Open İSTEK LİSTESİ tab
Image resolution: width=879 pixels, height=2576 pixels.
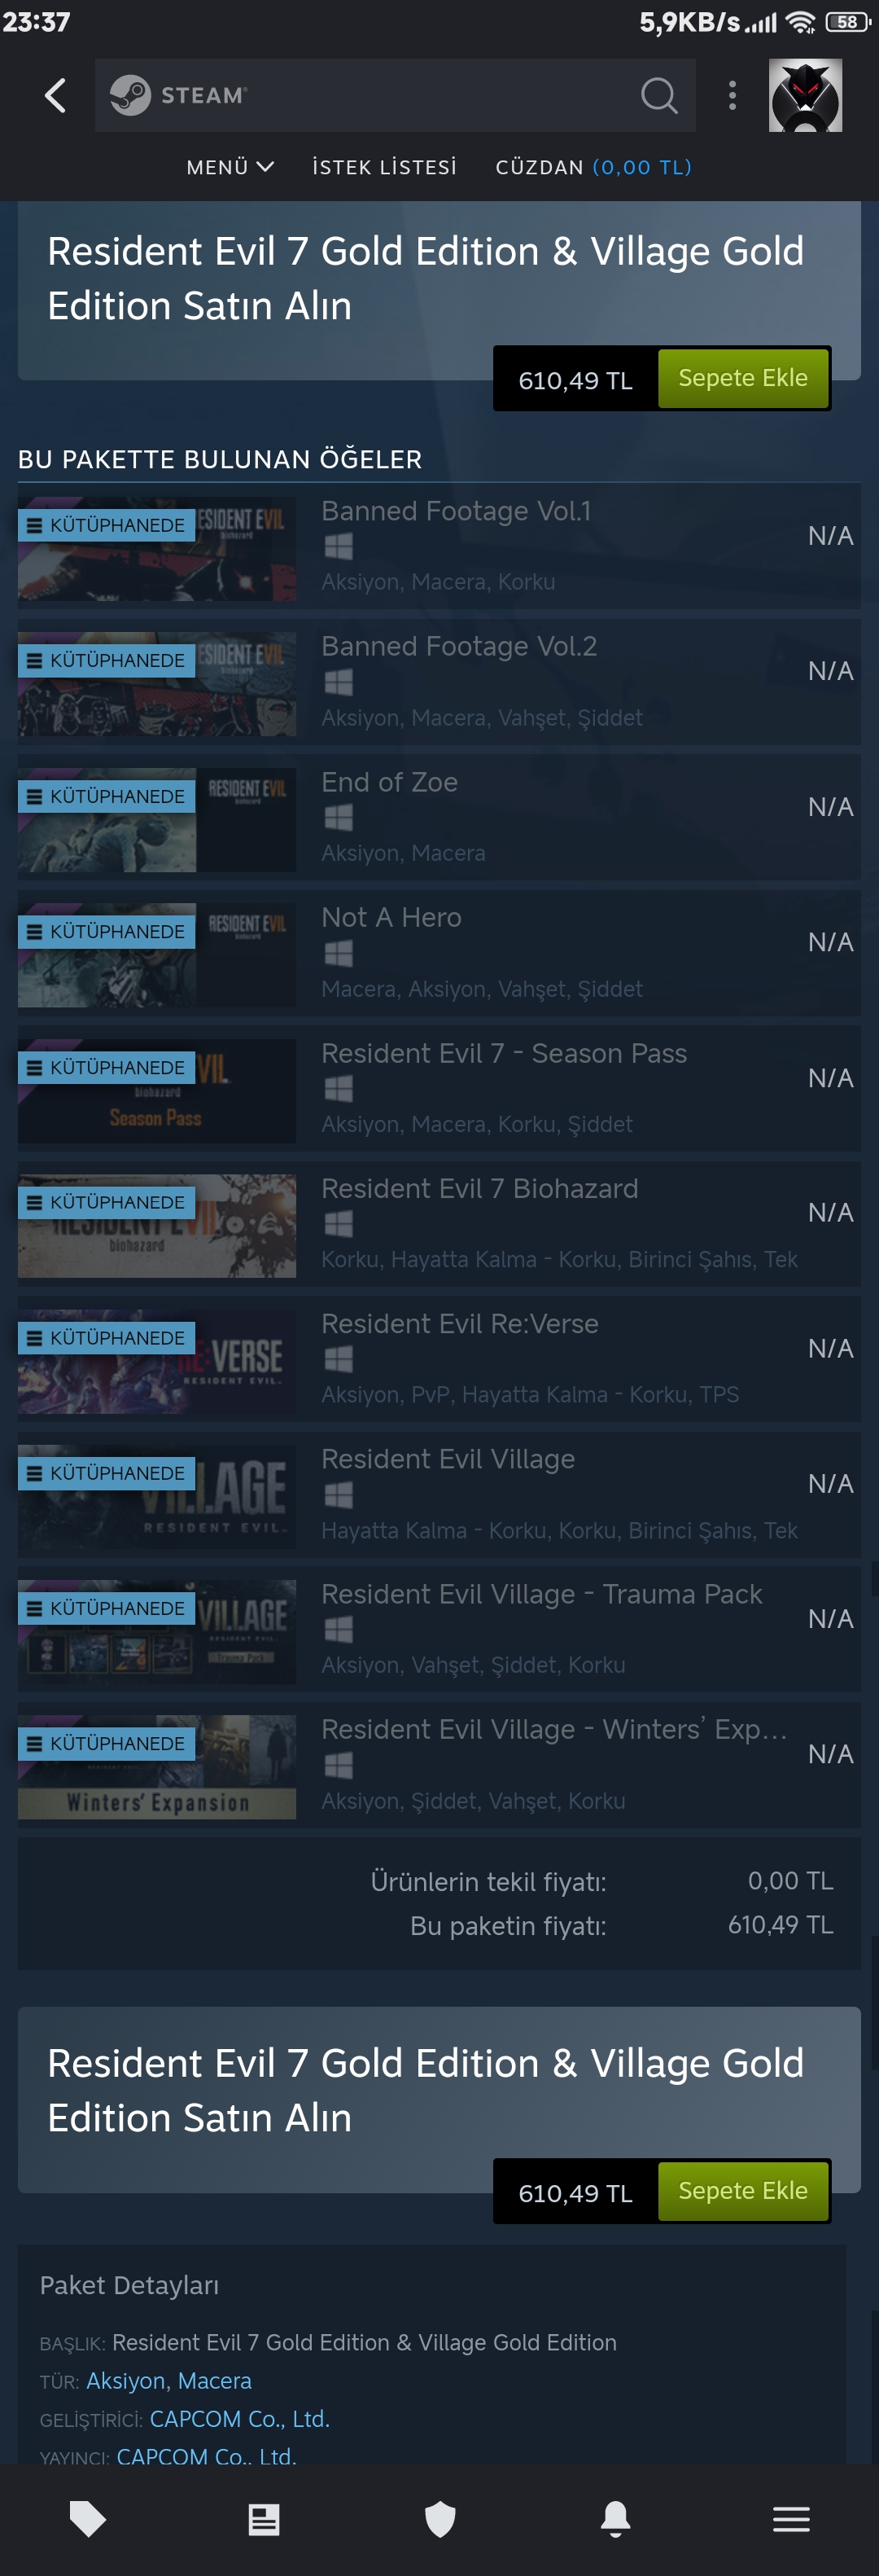pos(384,167)
